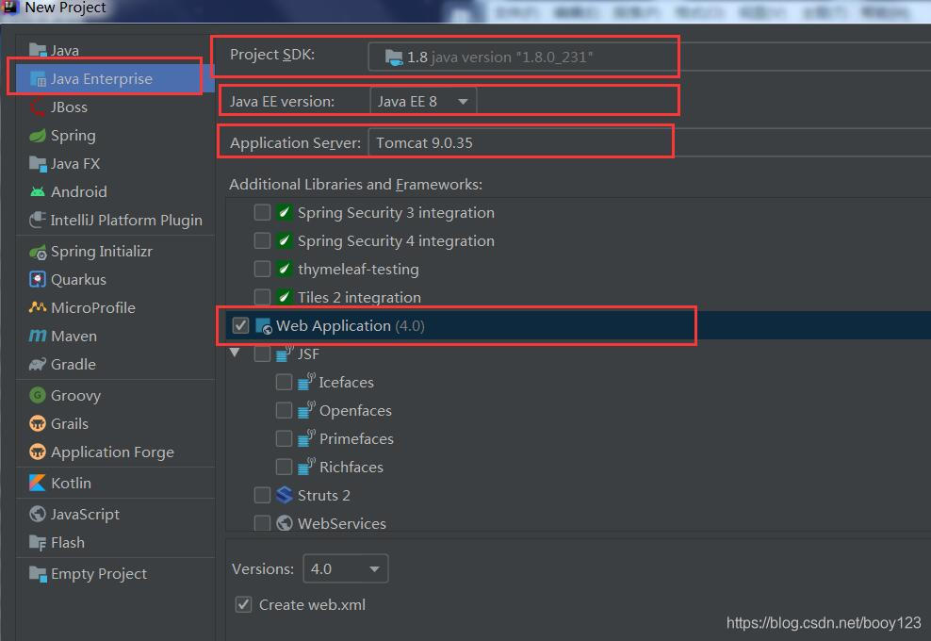
Task: Click the thymeleaf-testing label
Action: (358, 269)
